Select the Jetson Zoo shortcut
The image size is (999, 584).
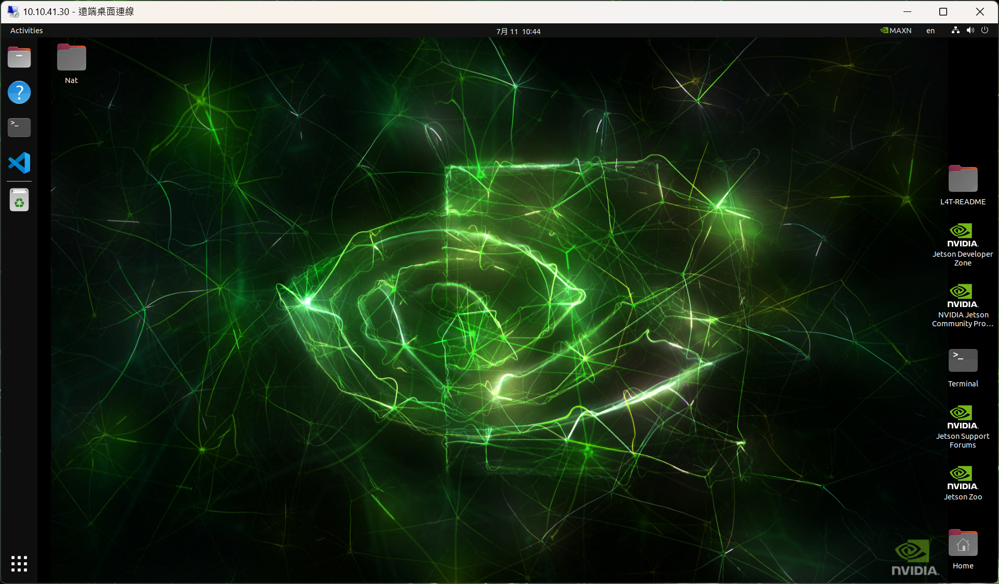963,483
